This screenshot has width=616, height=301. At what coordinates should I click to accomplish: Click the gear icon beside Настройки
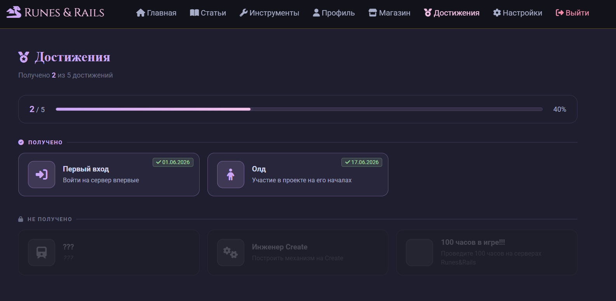tap(497, 13)
